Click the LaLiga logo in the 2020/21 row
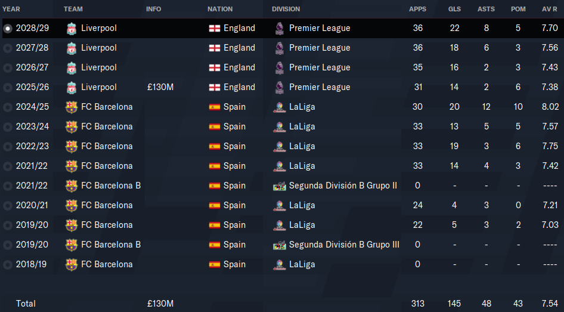Image resolution: width=564 pixels, height=312 pixels. click(280, 205)
